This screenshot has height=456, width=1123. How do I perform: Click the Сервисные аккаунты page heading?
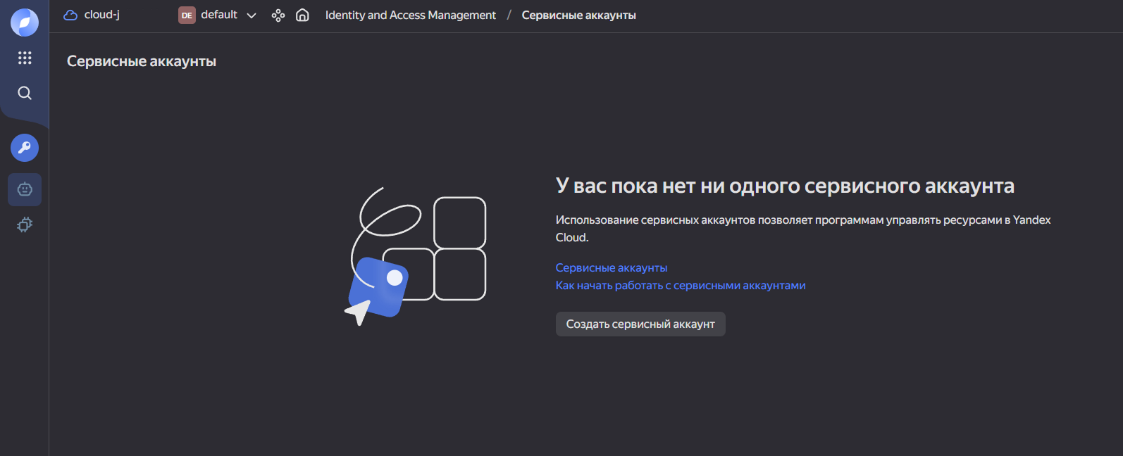tap(141, 61)
